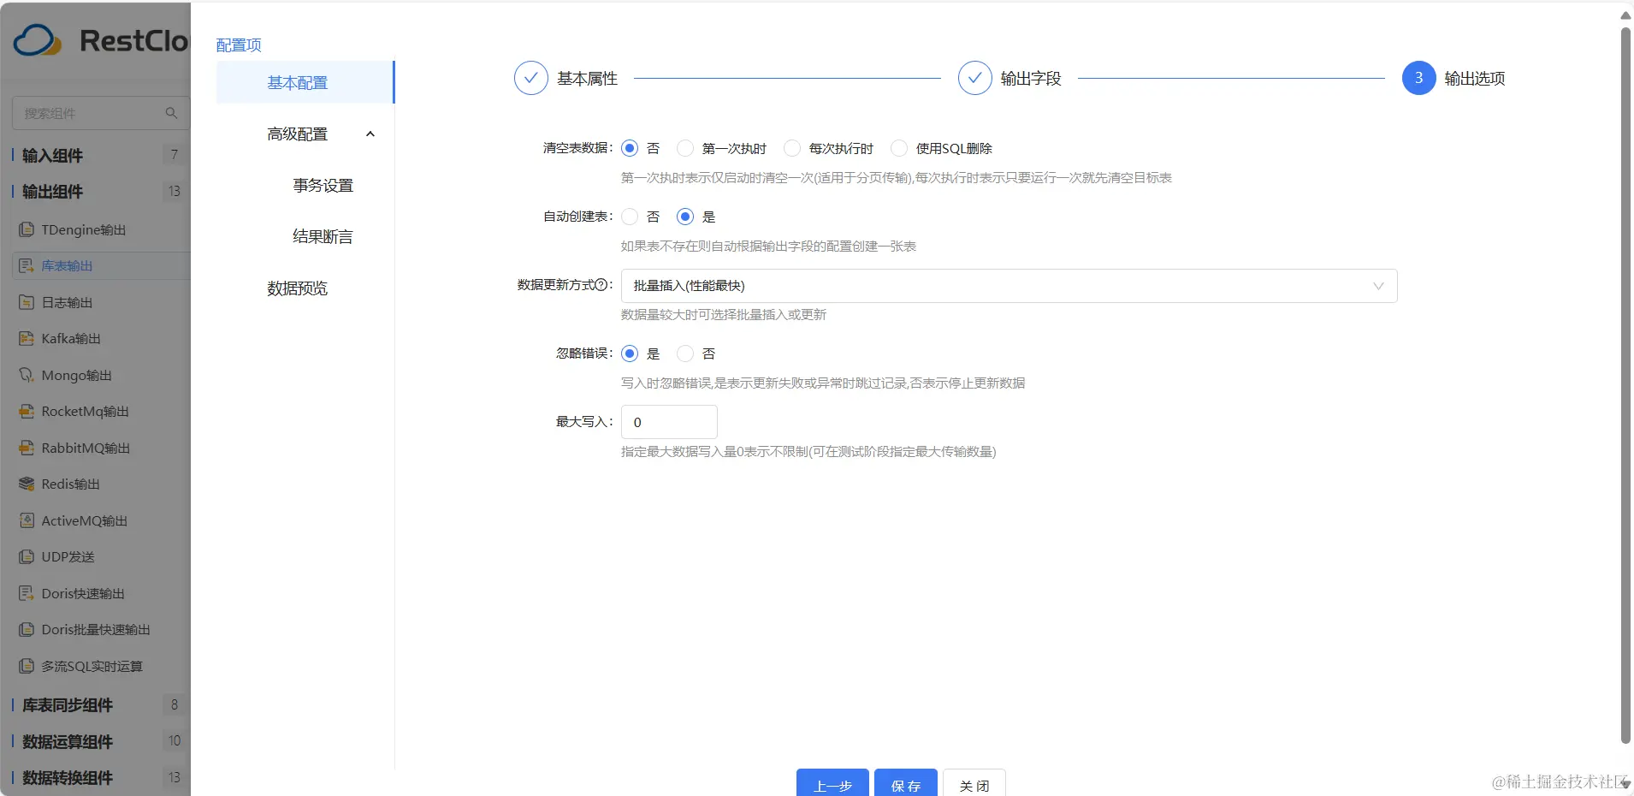
Task: Open the 高级配置 menu item
Action: click(298, 134)
